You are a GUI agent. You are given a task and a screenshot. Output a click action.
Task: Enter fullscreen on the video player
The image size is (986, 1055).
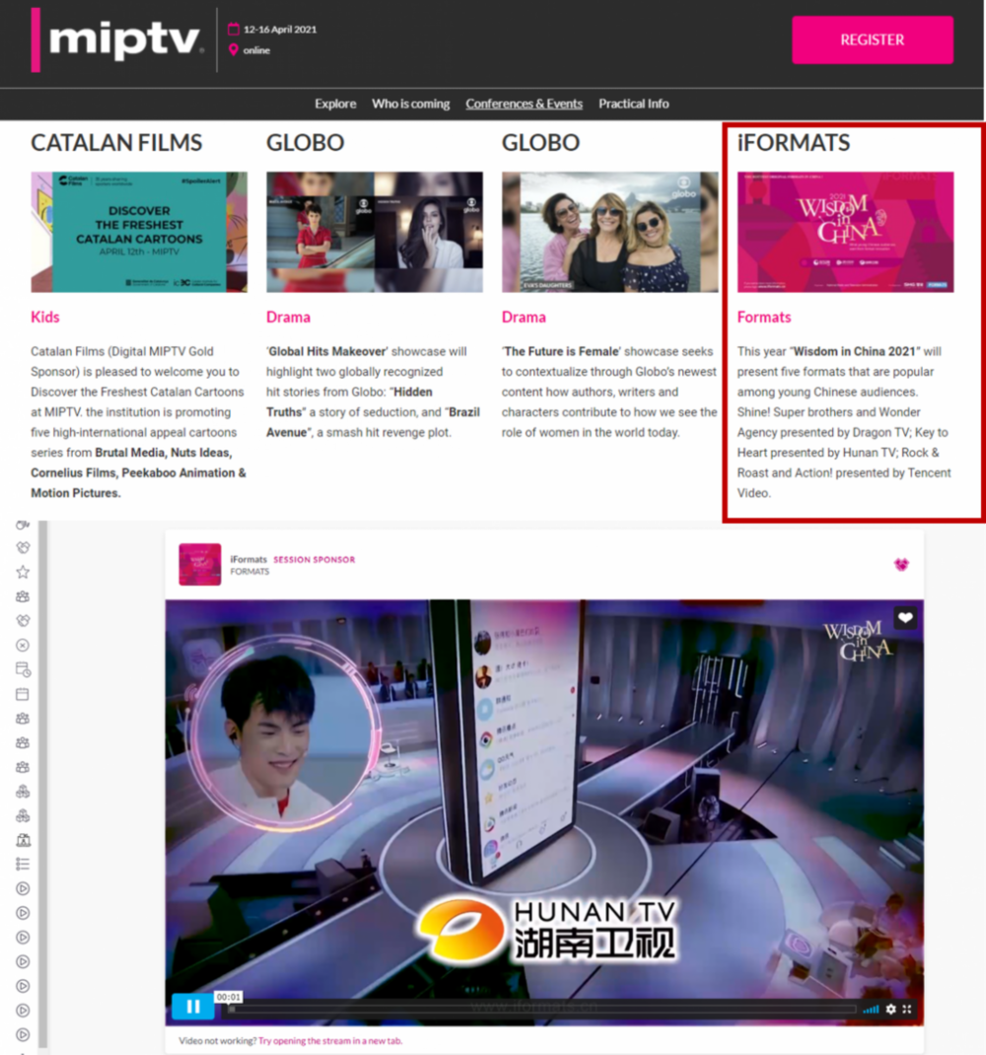coord(907,1009)
